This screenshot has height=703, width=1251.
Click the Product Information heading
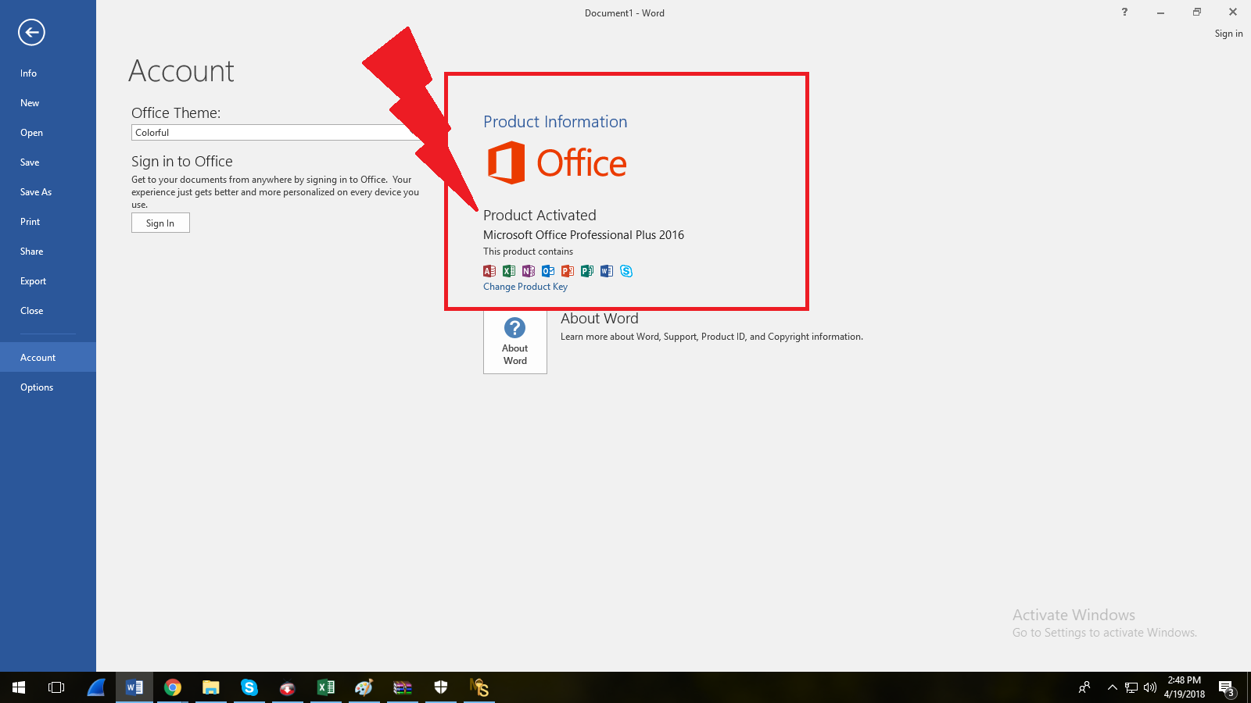[555, 122]
